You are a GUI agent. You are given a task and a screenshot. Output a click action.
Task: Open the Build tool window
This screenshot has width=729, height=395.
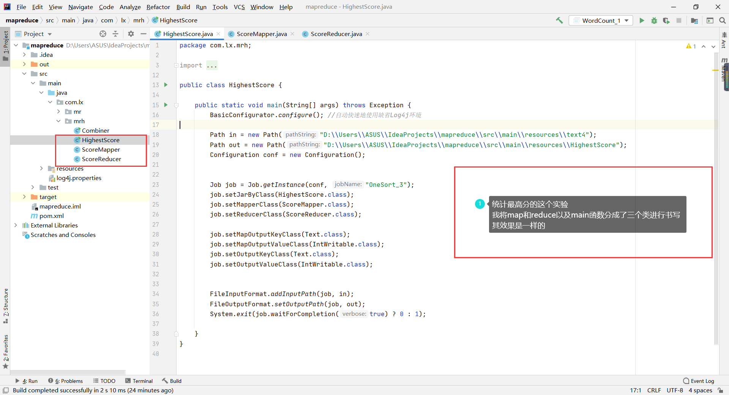[x=172, y=381]
